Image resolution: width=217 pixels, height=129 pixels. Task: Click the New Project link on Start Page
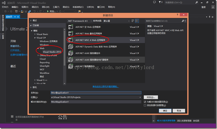pyautogui.click(x=15, y=46)
